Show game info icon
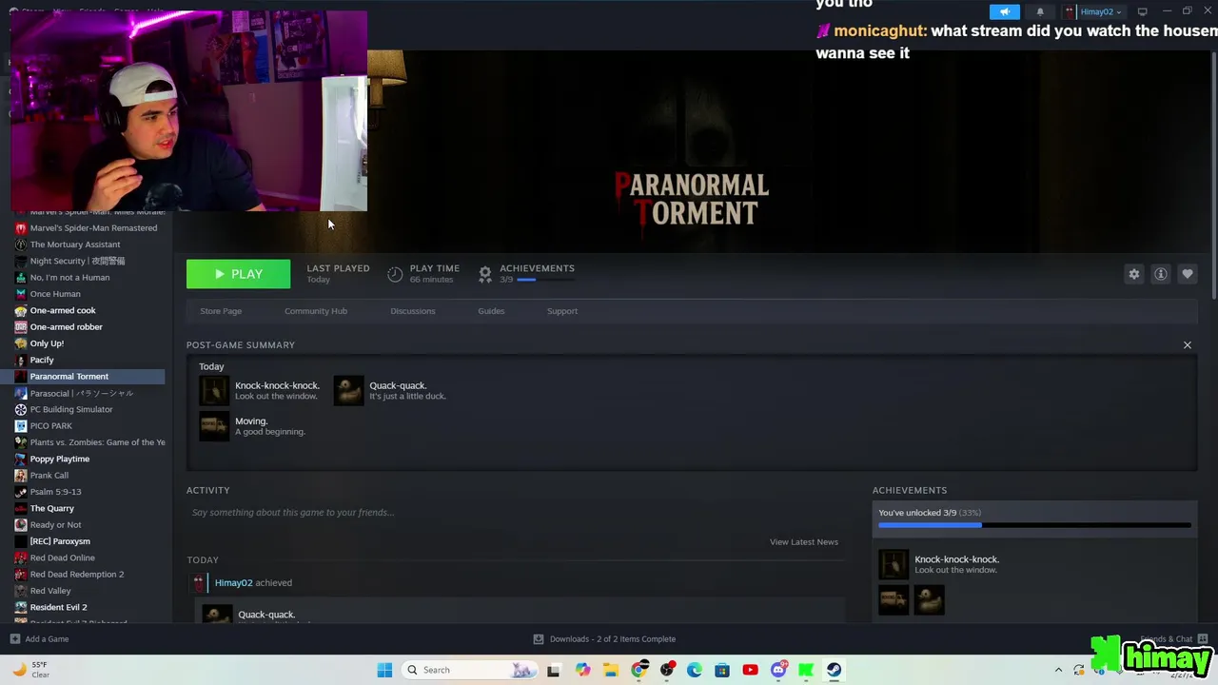The width and height of the screenshot is (1218, 685). coord(1160,274)
